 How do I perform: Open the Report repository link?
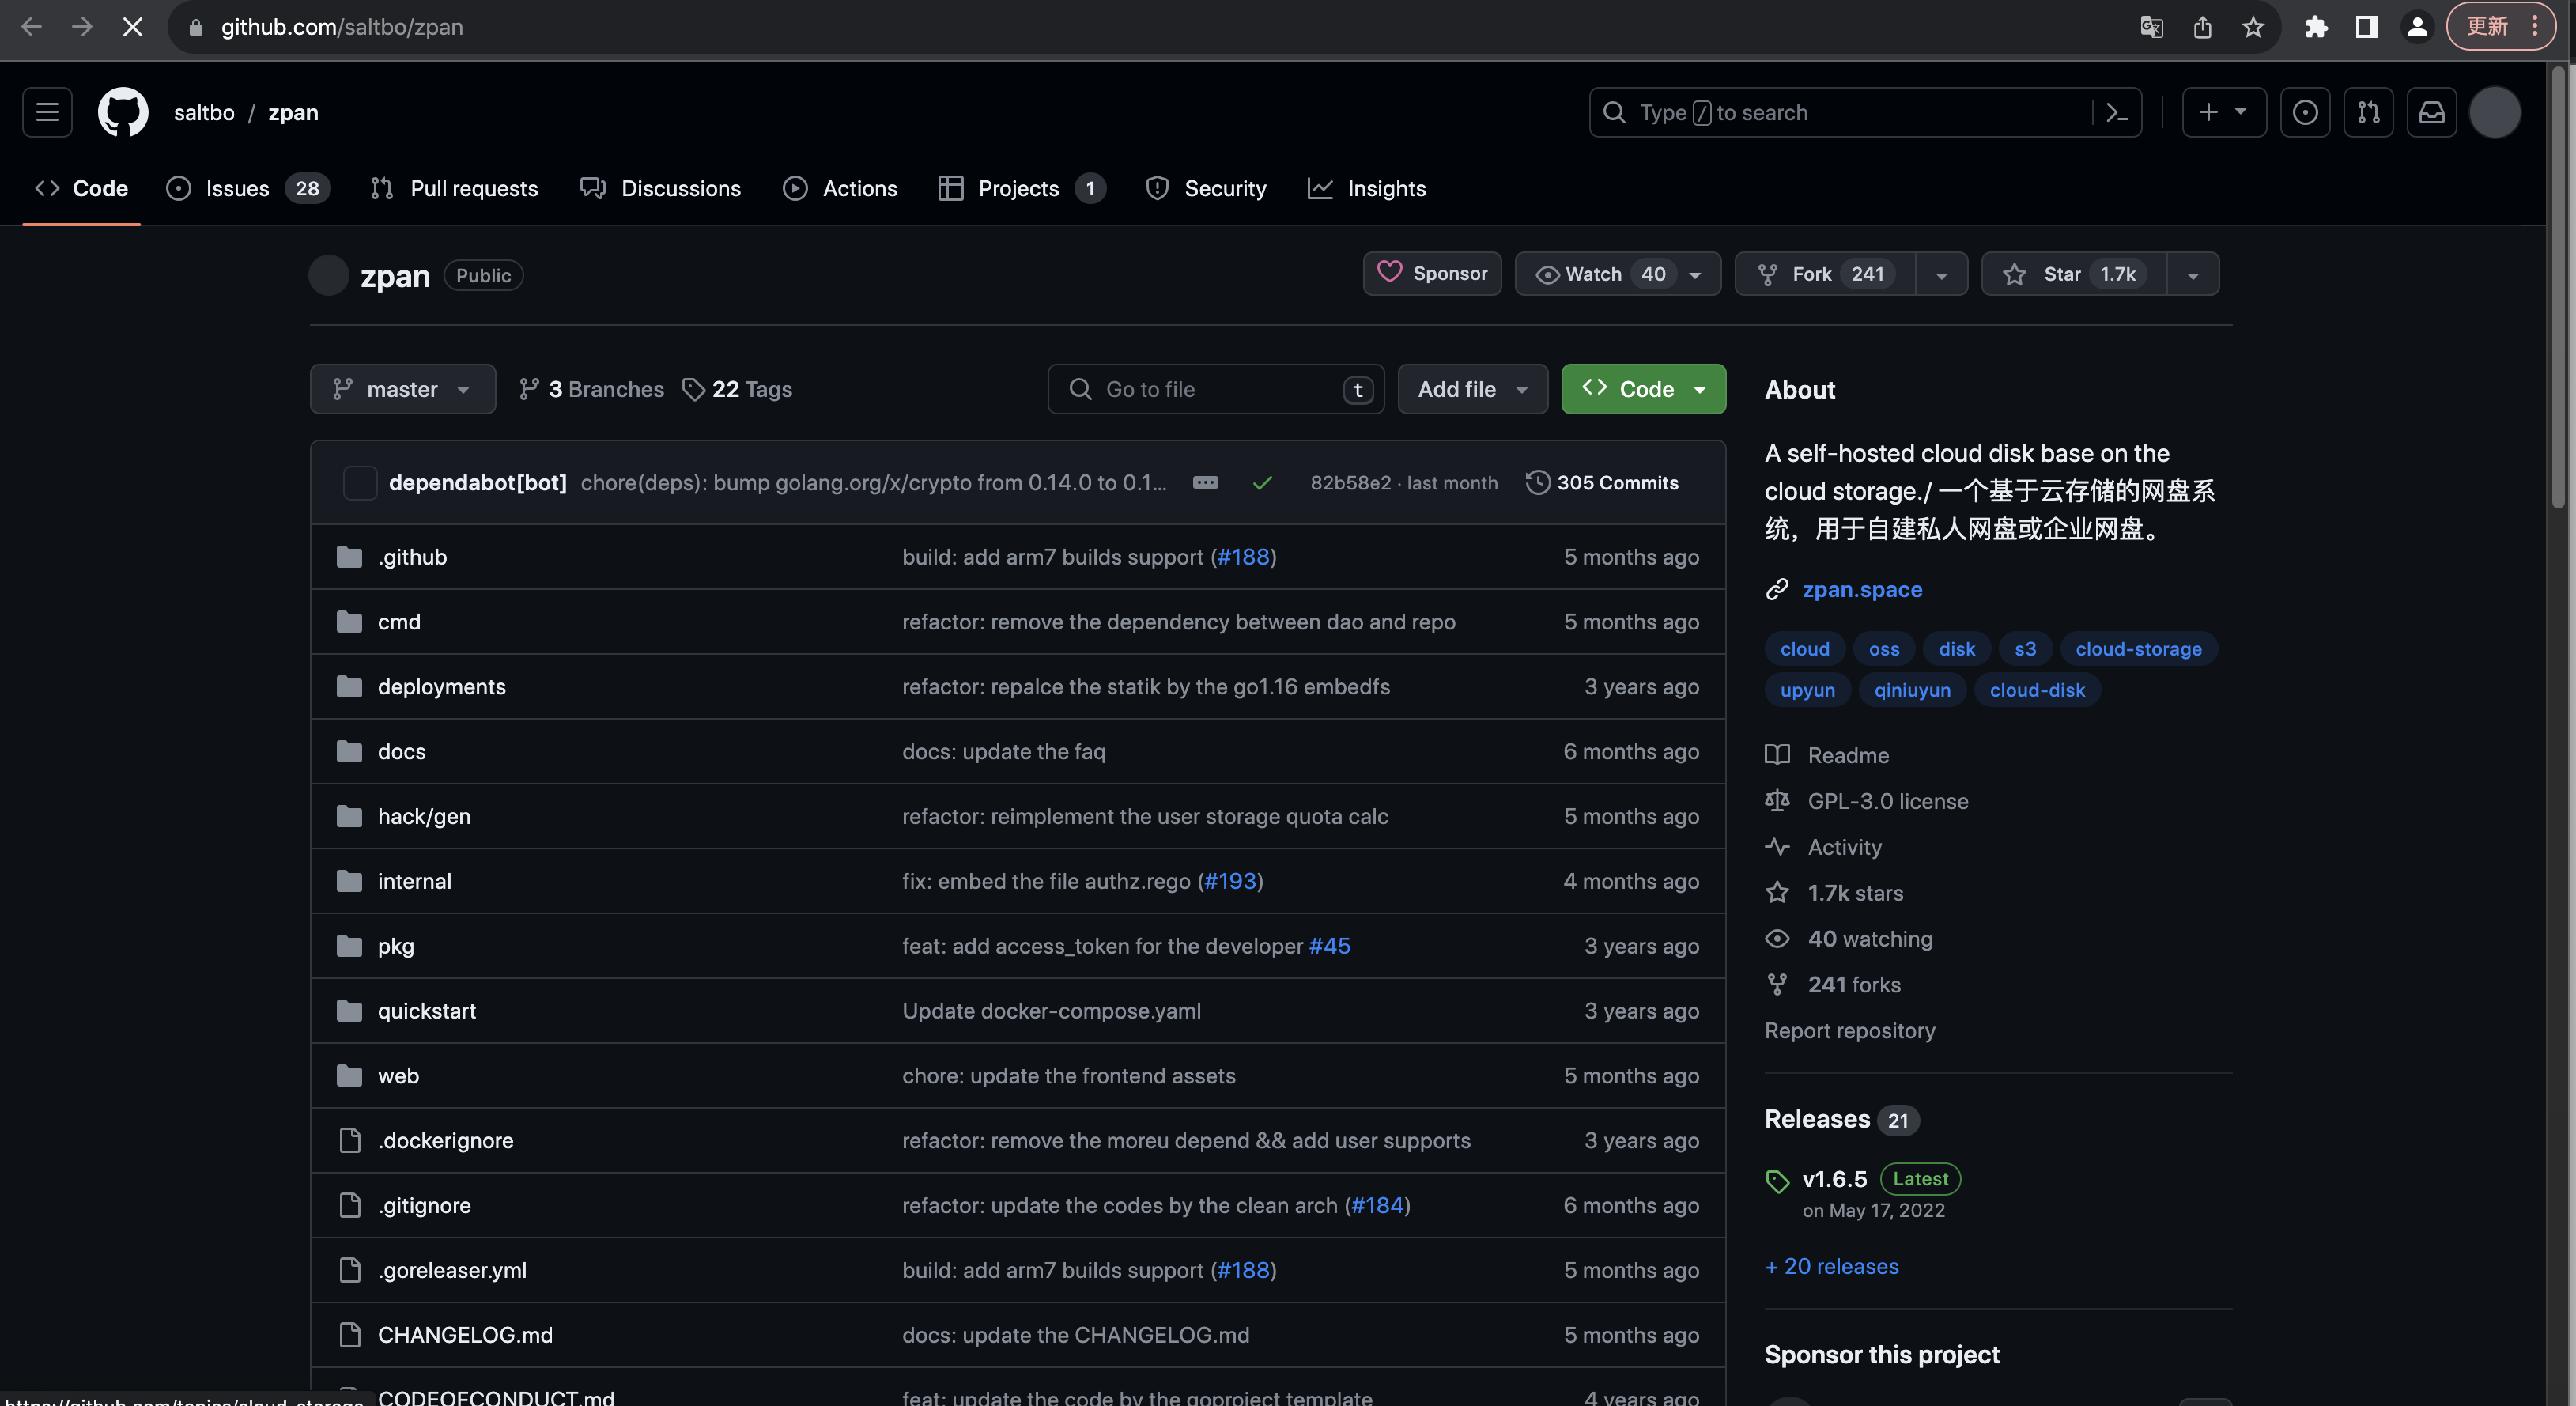1849,1030
